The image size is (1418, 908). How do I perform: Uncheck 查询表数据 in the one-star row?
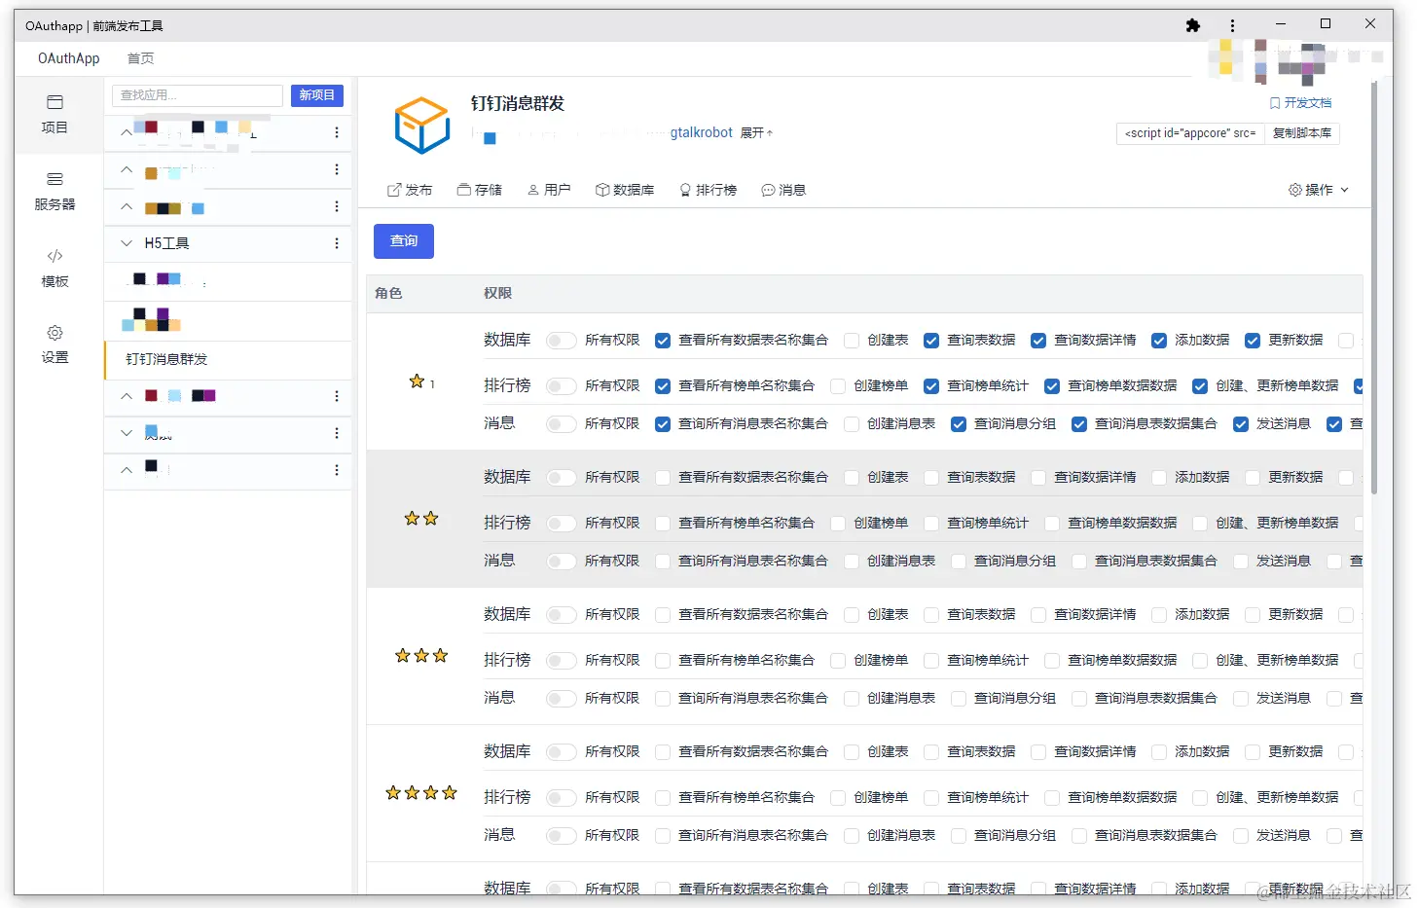pos(931,341)
